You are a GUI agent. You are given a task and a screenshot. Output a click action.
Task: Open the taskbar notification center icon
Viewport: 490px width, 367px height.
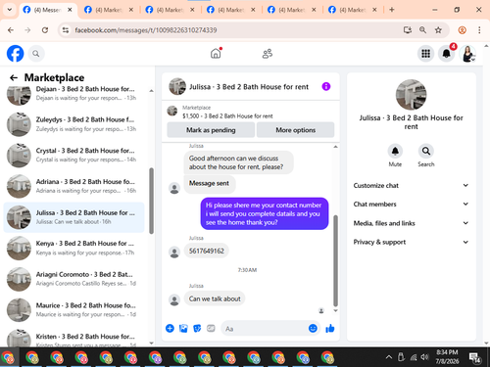474,357
